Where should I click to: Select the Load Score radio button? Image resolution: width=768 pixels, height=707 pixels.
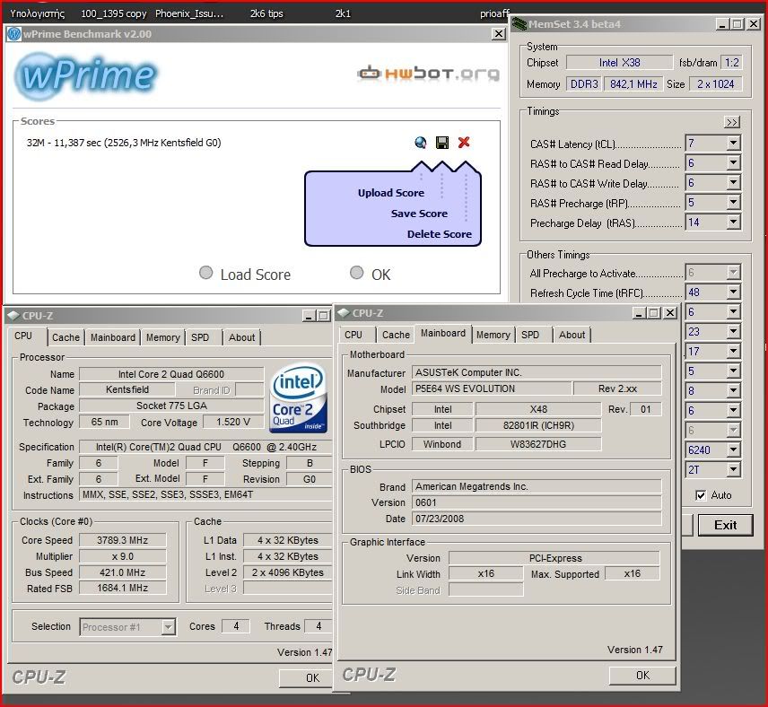[x=206, y=273]
